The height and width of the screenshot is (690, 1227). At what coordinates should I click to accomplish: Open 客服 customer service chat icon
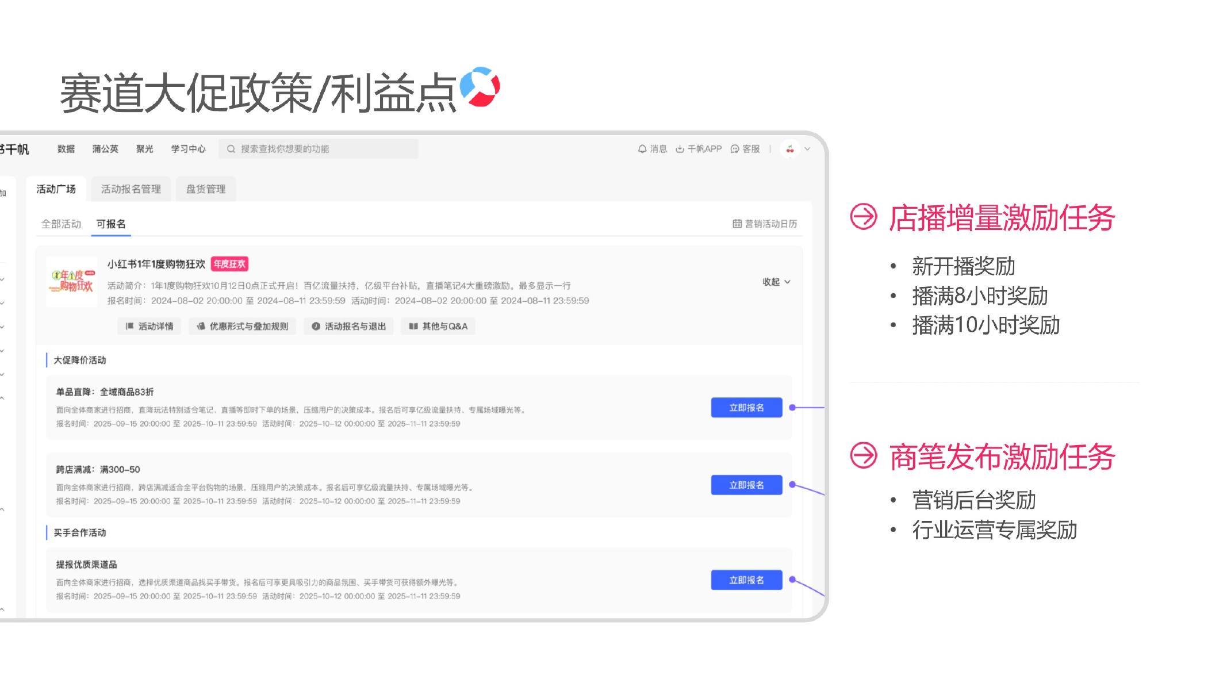(x=734, y=149)
